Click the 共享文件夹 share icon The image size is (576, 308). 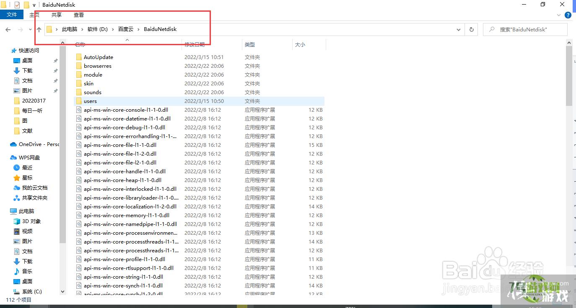tap(17, 198)
